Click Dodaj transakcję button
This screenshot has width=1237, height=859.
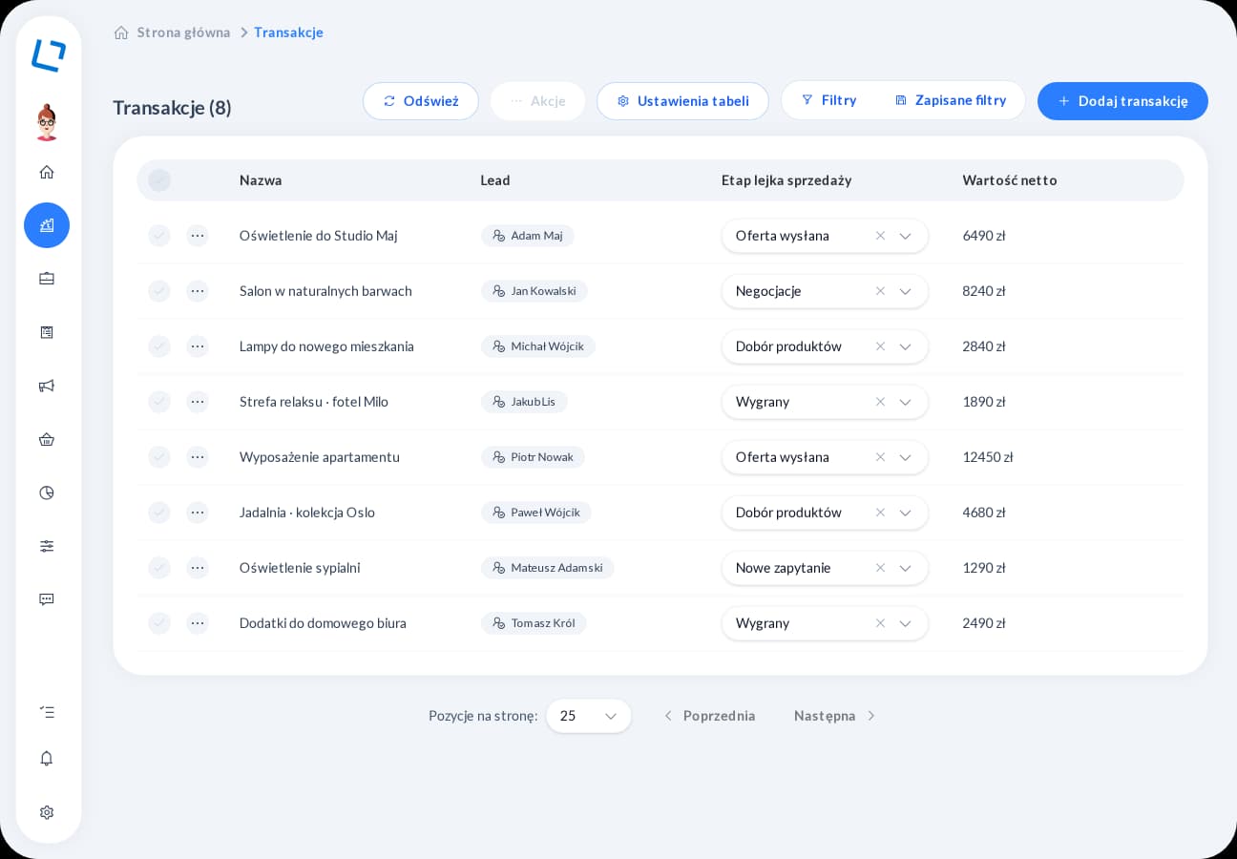click(x=1122, y=101)
